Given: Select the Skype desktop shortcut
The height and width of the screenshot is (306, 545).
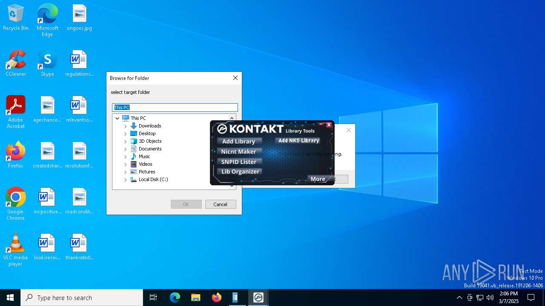Looking at the screenshot, I should point(47,64).
